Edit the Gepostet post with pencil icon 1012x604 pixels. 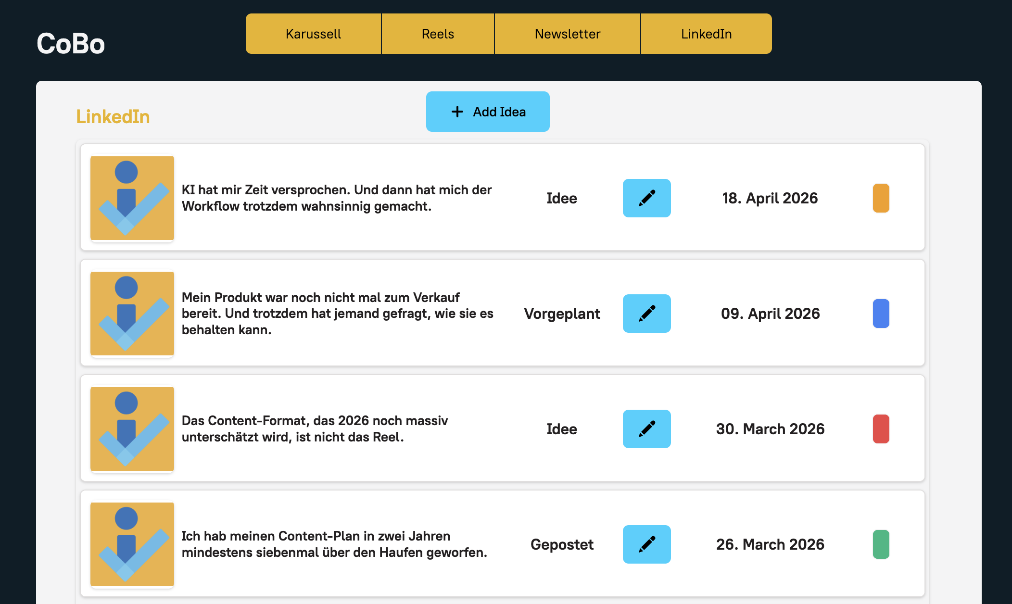click(646, 544)
